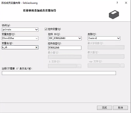Click the 最小值 input field
Image resolution: width=131 pixels, height=113 pixels.
click(x=65, y=57)
